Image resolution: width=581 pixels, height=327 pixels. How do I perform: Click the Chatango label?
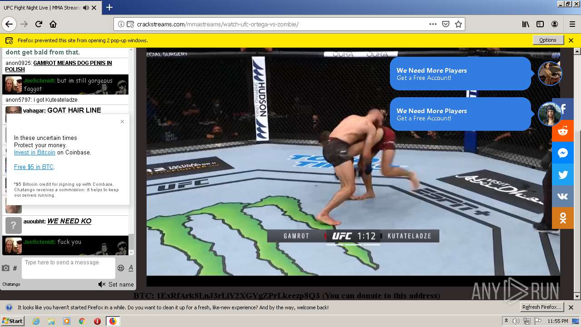pyautogui.click(x=11, y=284)
